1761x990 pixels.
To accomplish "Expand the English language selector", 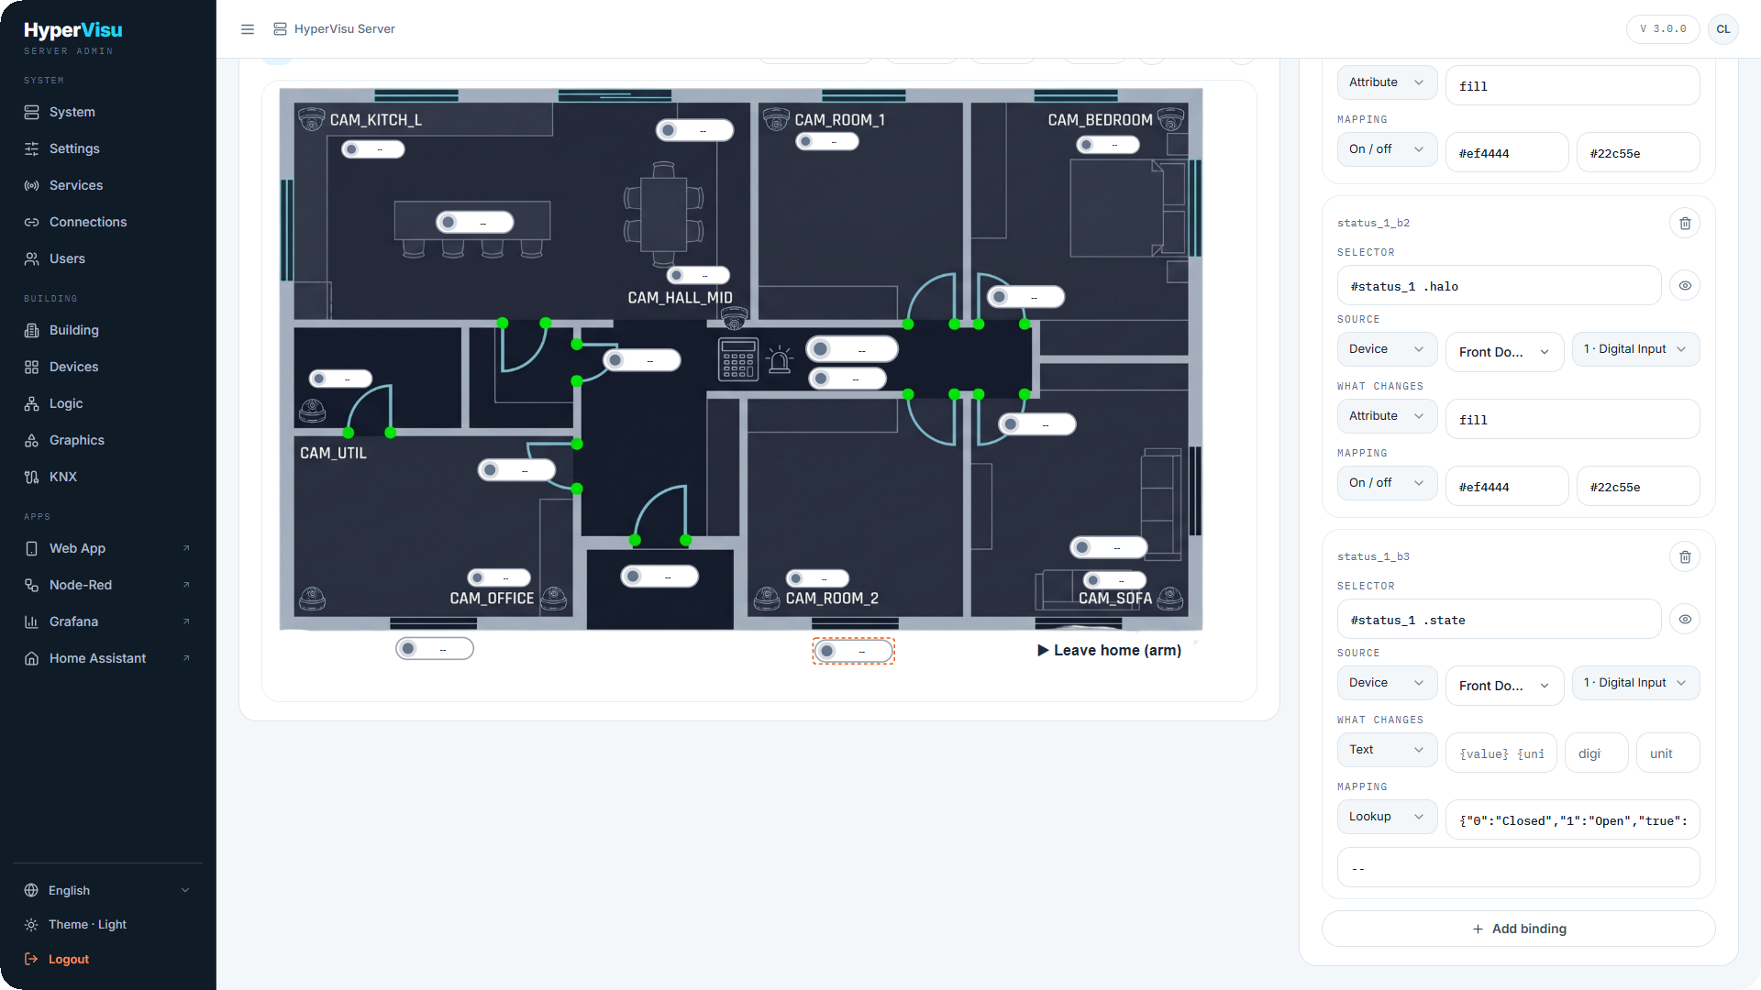I will coord(107,890).
